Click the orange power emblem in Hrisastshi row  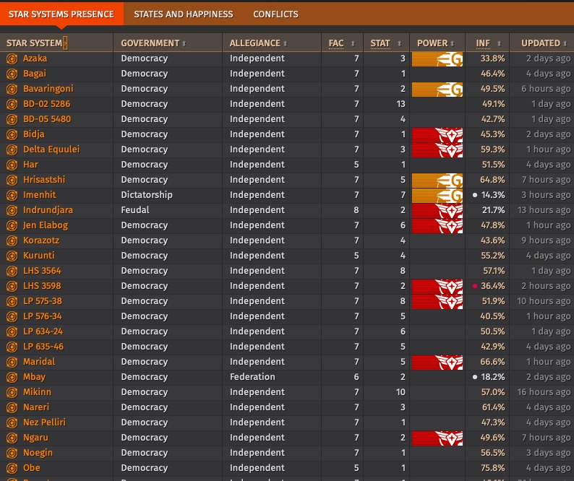pos(437,180)
